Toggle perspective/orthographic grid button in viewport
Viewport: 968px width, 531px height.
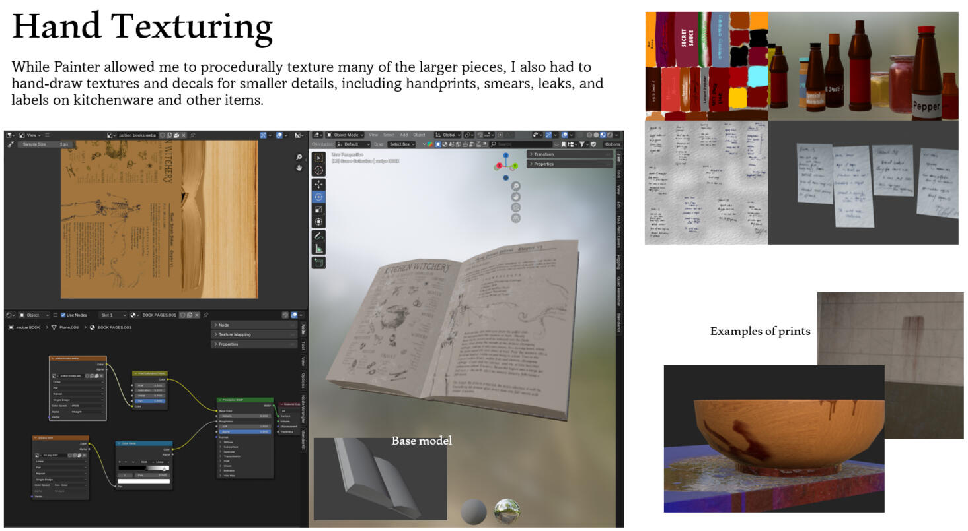point(515,218)
